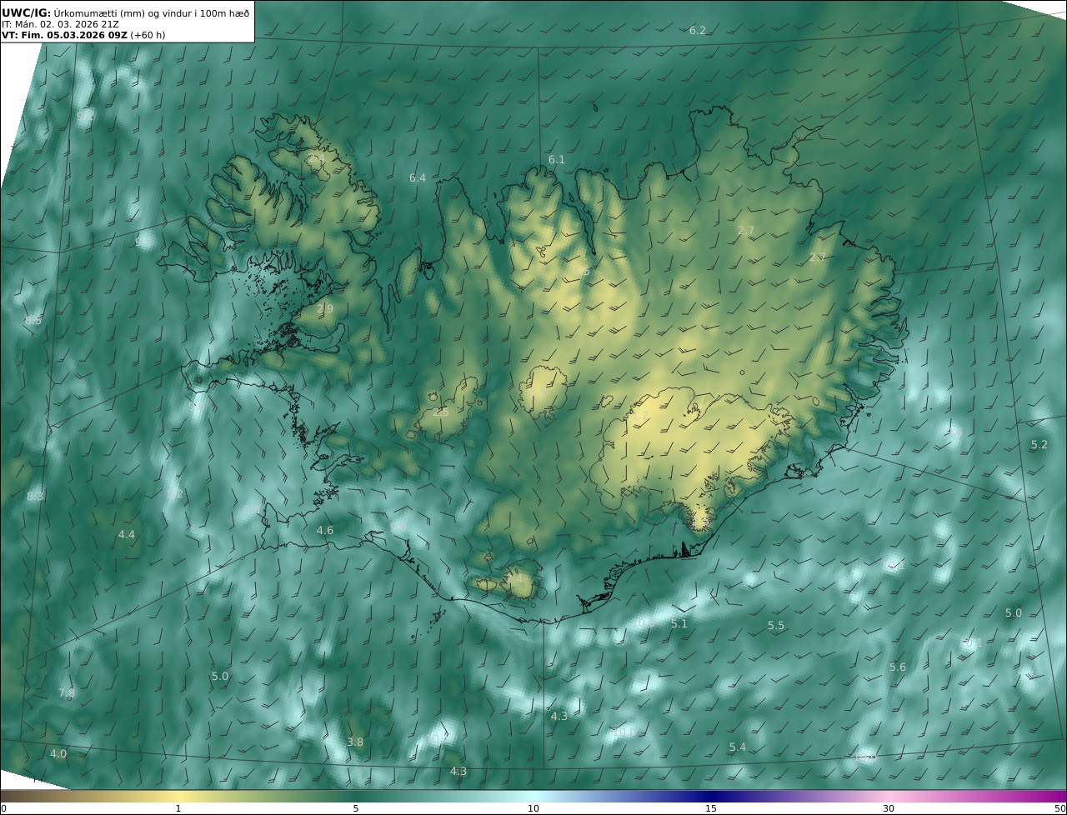
Task: Click the 5.1 value on the map
Action: 679,624
